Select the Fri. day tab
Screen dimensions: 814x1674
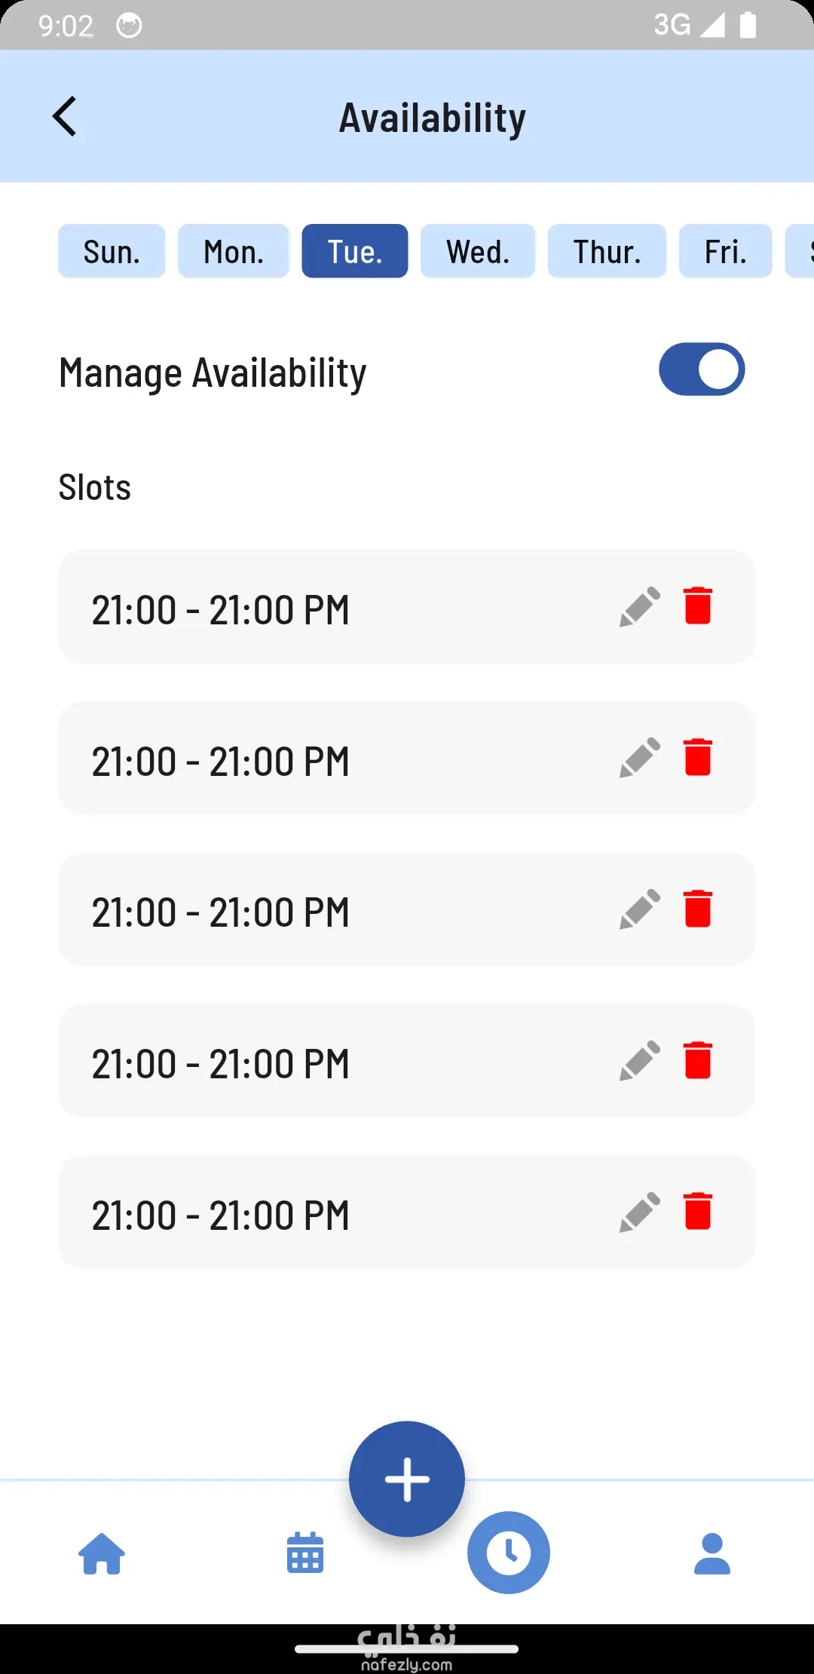(725, 252)
